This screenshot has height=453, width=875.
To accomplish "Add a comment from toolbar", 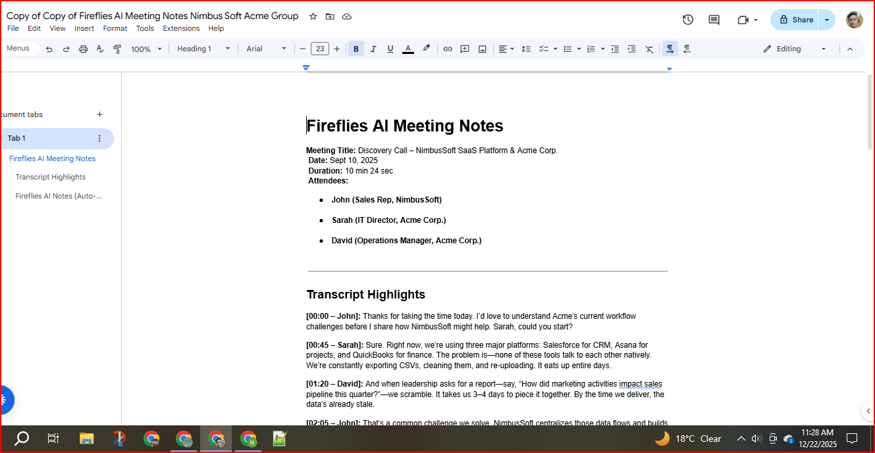I will tap(465, 49).
